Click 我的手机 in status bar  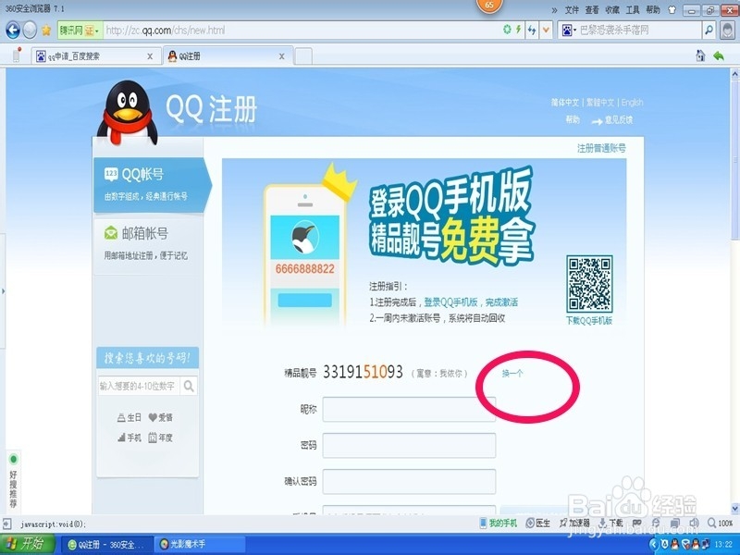click(499, 523)
